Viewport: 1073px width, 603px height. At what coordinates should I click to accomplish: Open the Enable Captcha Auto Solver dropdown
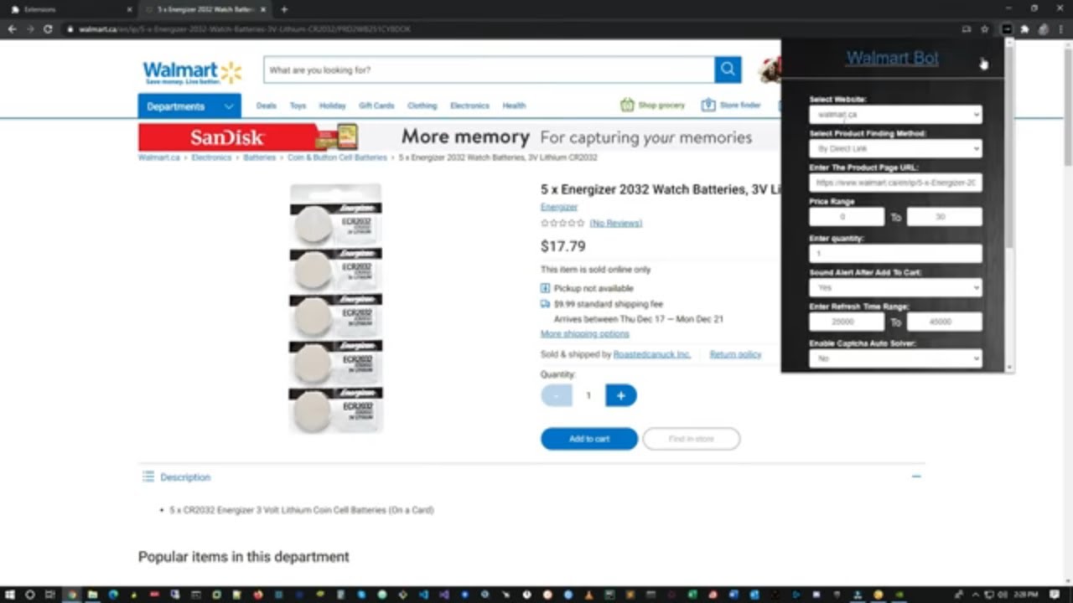click(x=895, y=358)
